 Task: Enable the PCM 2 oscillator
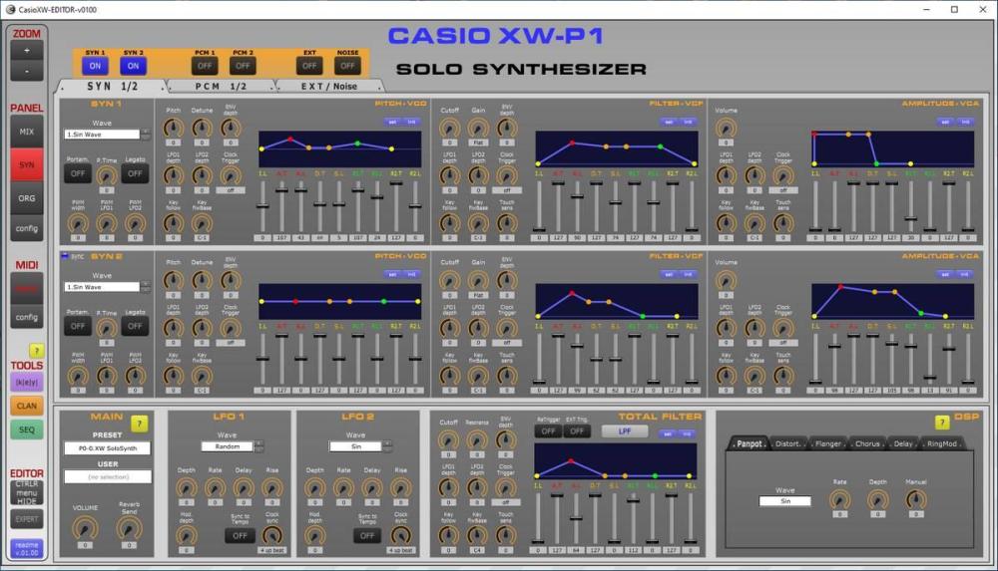click(x=243, y=66)
